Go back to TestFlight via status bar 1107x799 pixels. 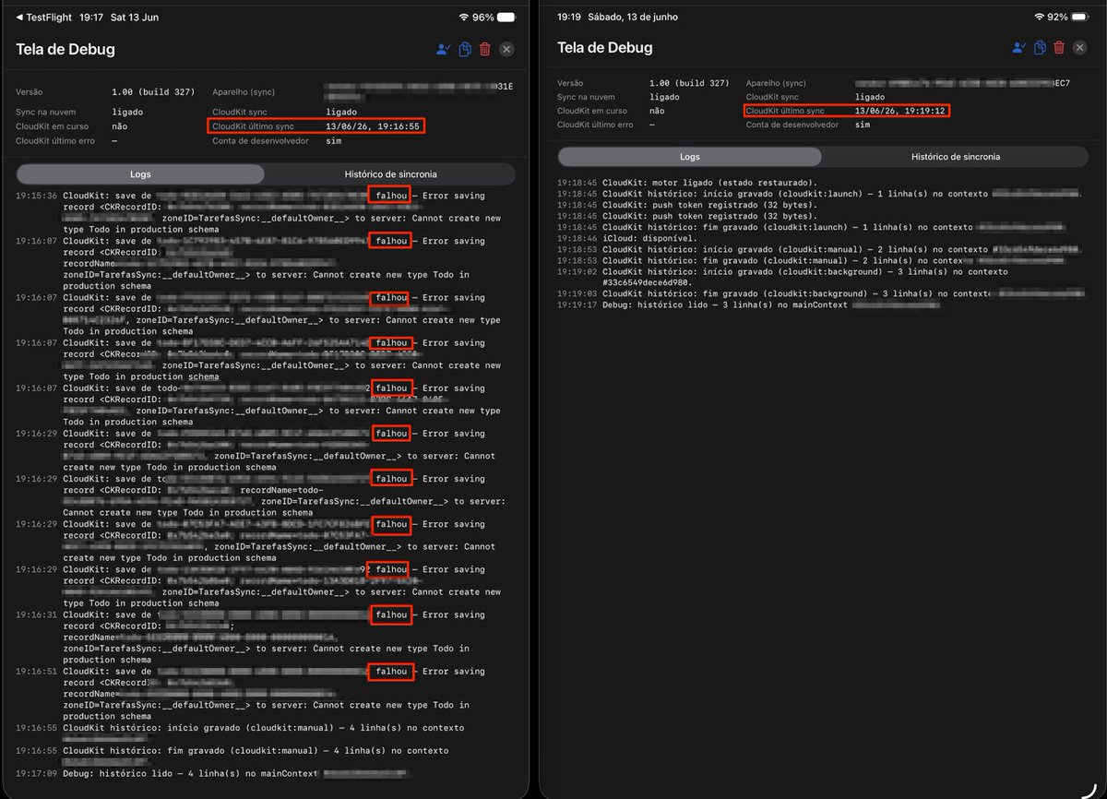(x=44, y=18)
